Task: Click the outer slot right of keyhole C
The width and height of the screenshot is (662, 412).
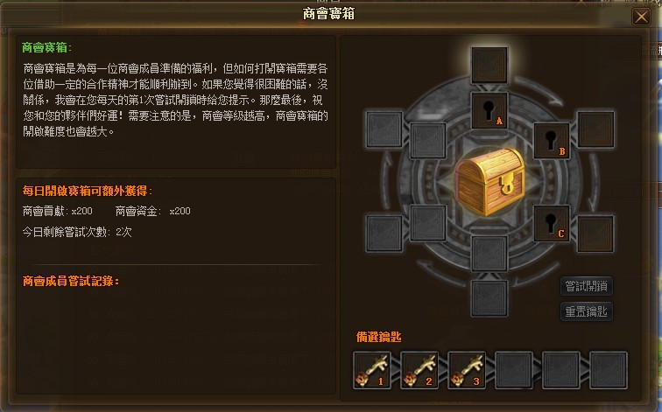Action: [x=595, y=234]
